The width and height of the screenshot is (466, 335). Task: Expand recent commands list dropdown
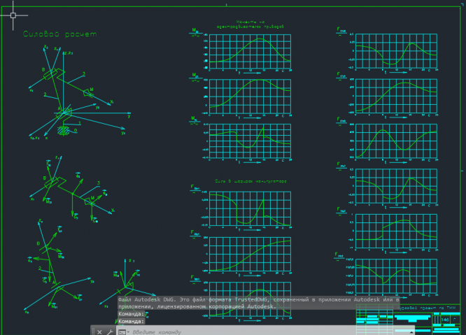119,332
